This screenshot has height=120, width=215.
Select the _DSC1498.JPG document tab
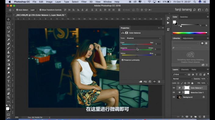41,15
